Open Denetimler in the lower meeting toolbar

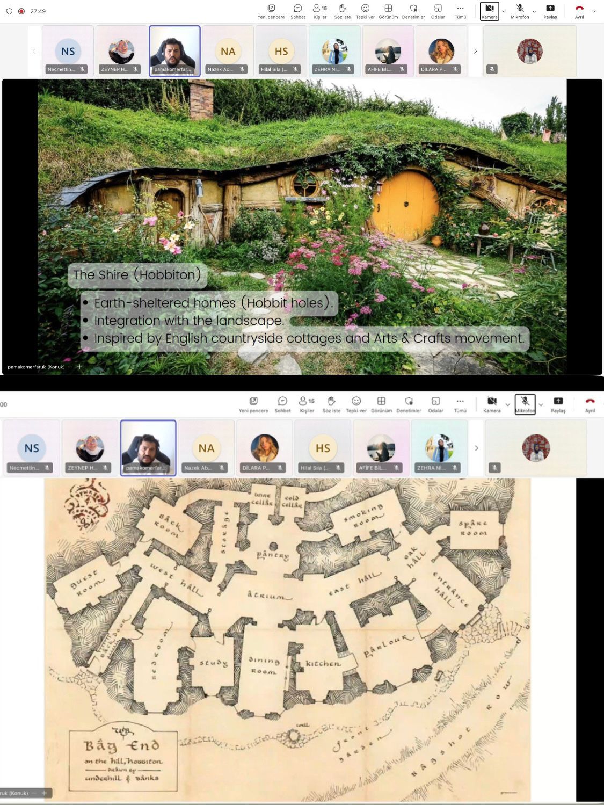[409, 404]
